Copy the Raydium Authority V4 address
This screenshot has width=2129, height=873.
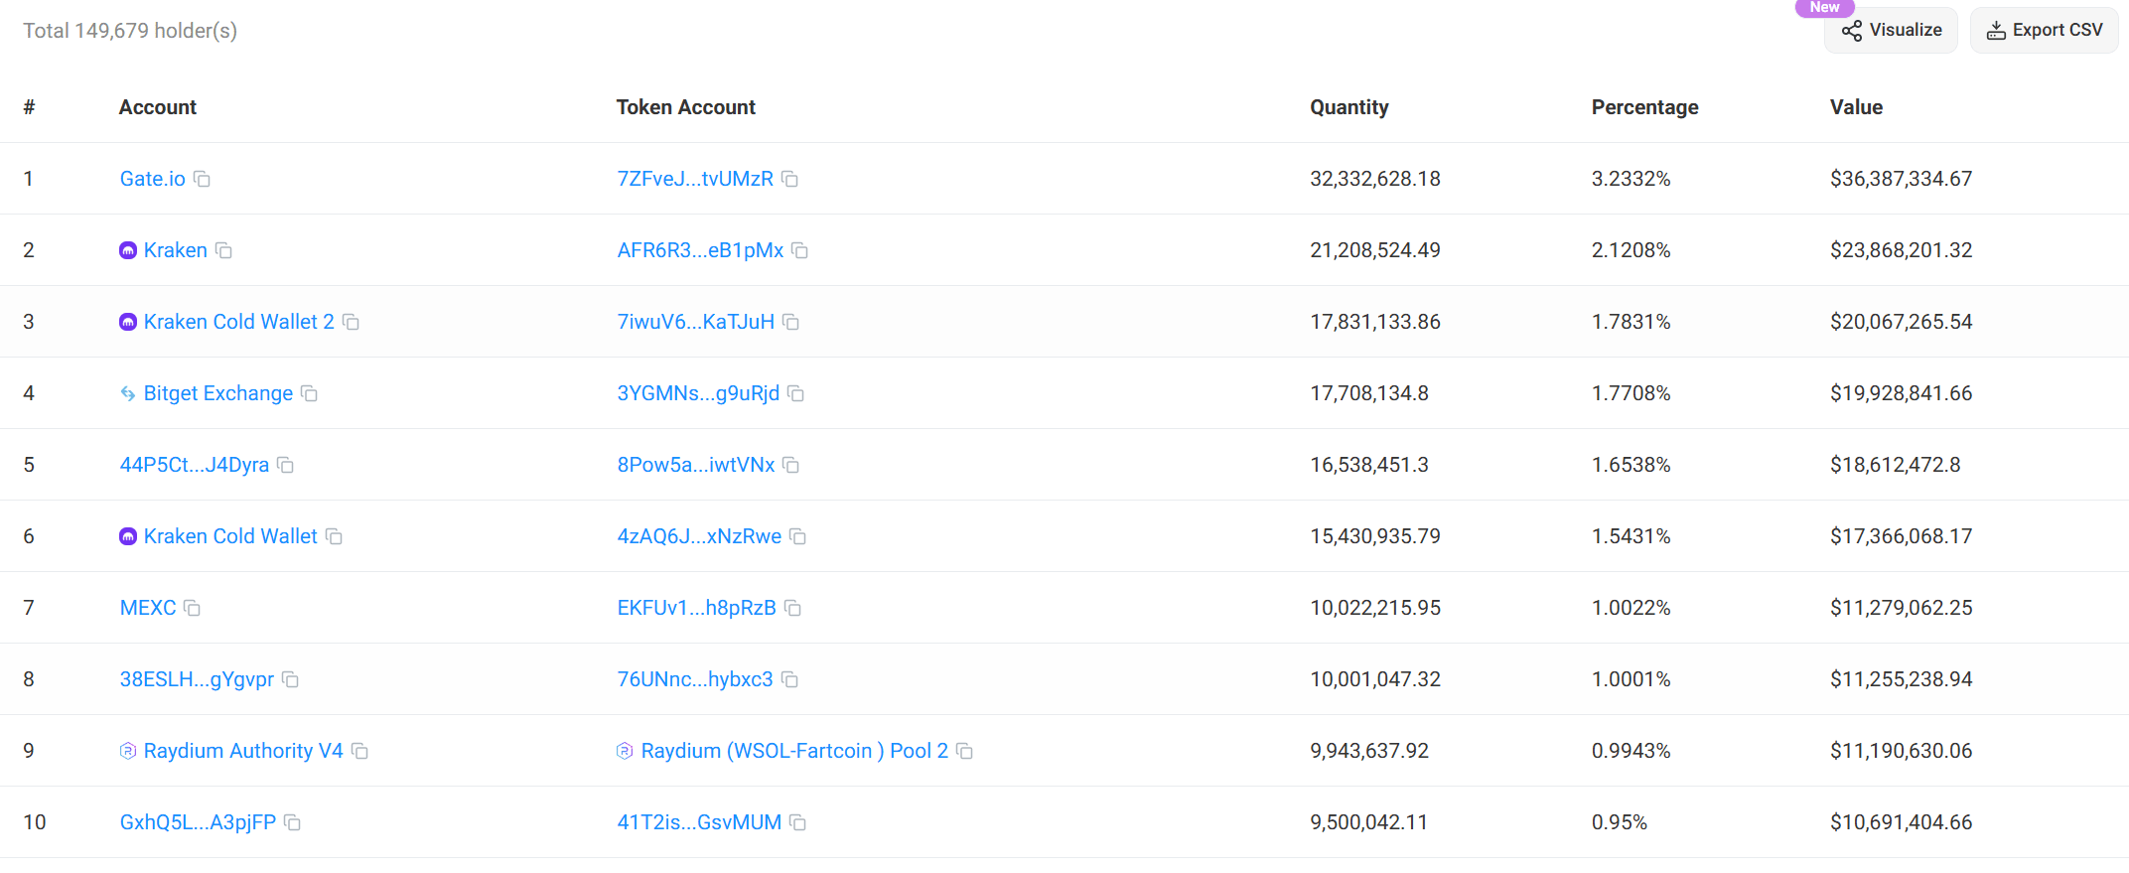359,751
